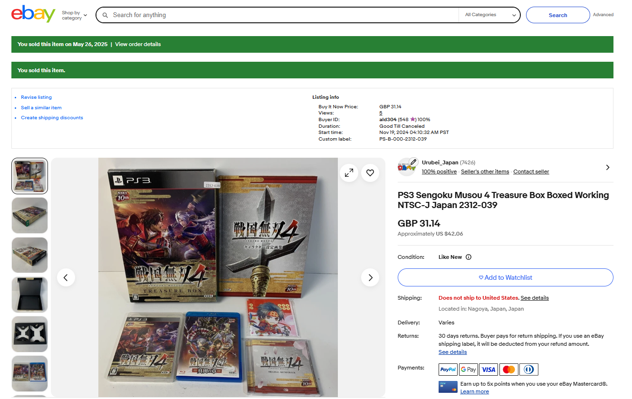
Task: Select the fifth thumbnail of box insert
Action: point(29,334)
